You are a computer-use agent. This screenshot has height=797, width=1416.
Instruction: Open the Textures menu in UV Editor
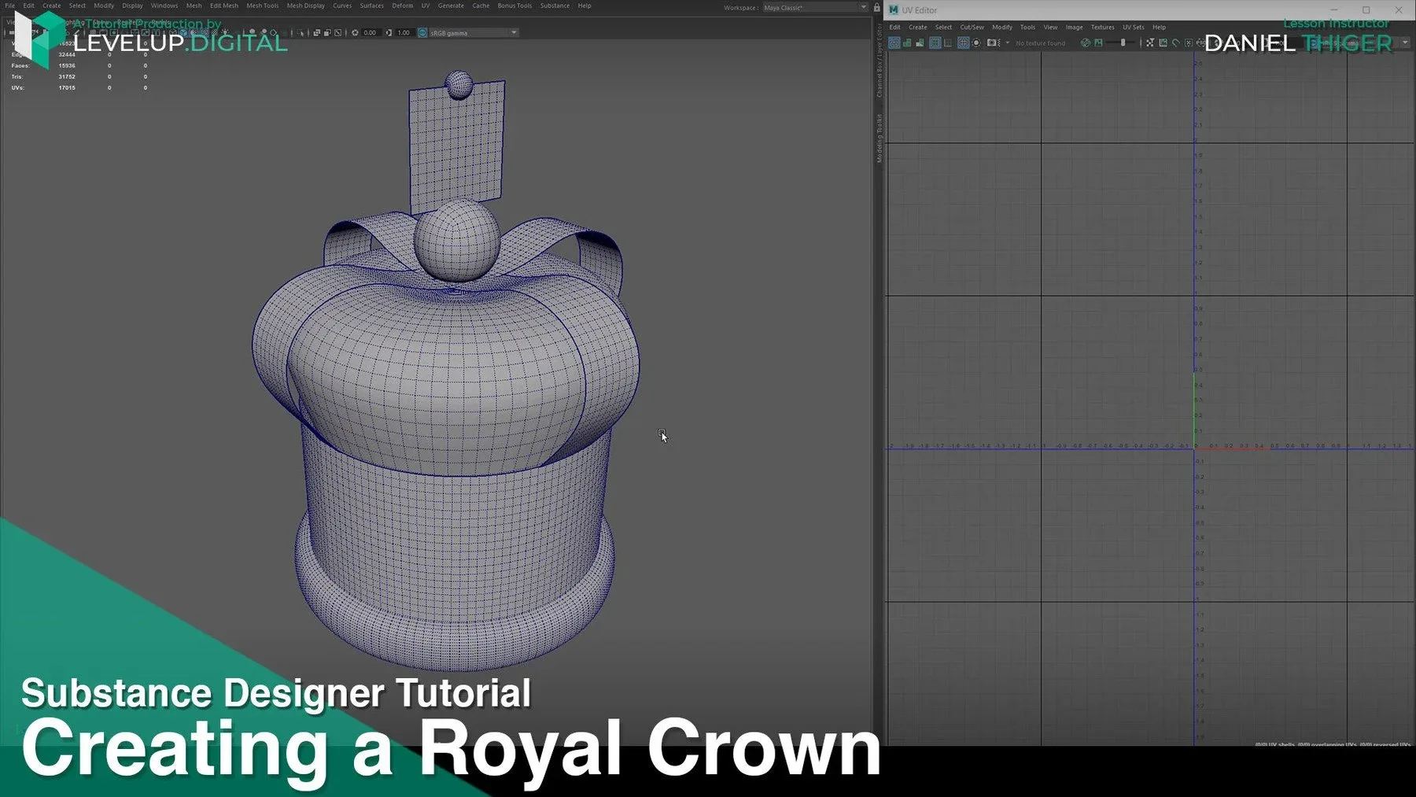click(1103, 27)
